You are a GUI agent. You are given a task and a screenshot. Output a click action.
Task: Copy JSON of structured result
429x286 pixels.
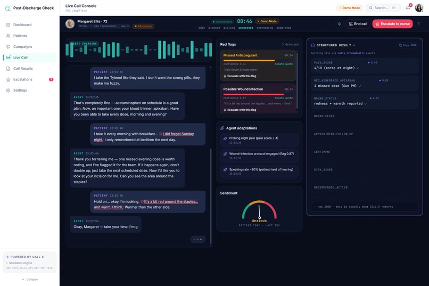[408, 45]
